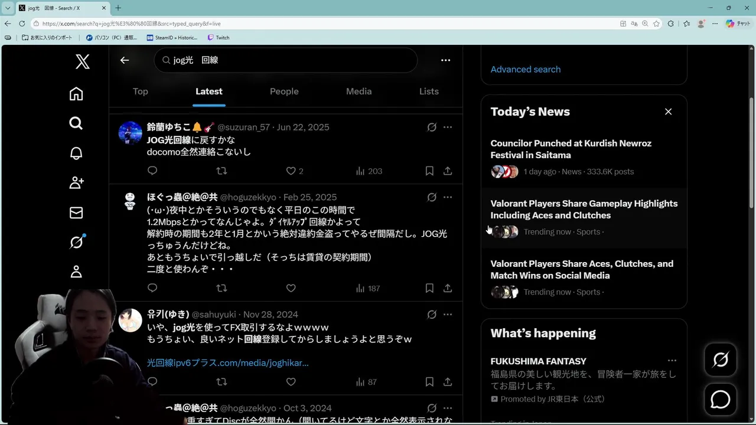Repost hoguzekkyo's Feb 25 post
The width and height of the screenshot is (756, 425).
221,288
